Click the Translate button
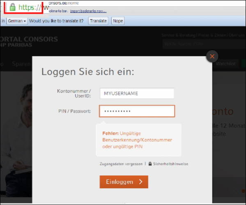This screenshot has width=246, height=205. click(x=98, y=21)
